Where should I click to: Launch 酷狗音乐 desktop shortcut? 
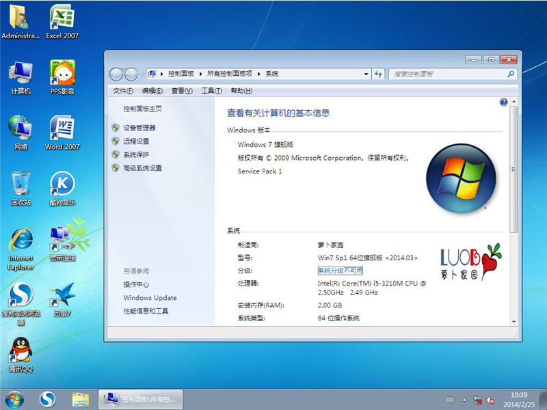point(62,189)
